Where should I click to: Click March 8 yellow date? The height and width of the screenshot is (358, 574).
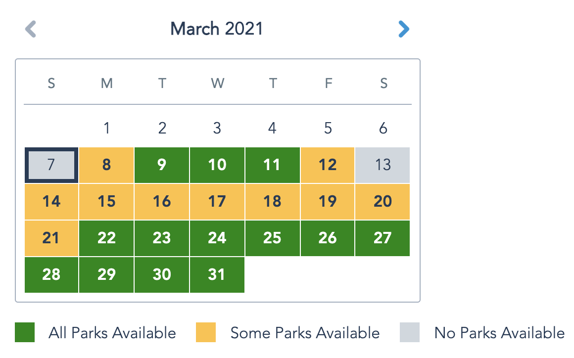(x=106, y=165)
